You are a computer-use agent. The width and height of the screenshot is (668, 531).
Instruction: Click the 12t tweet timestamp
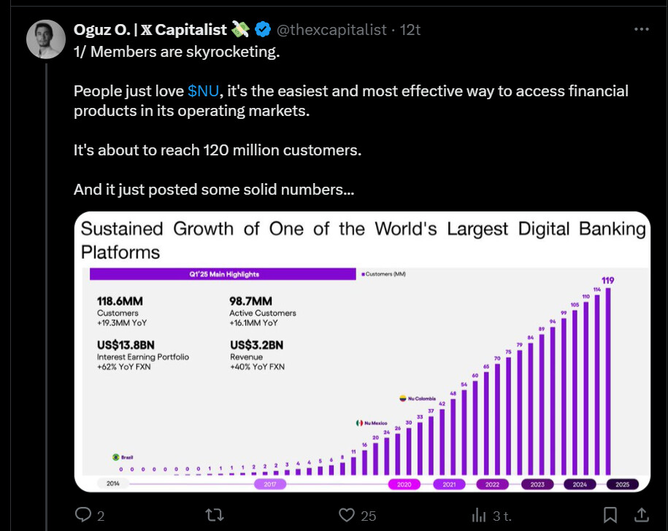pos(409,29)
